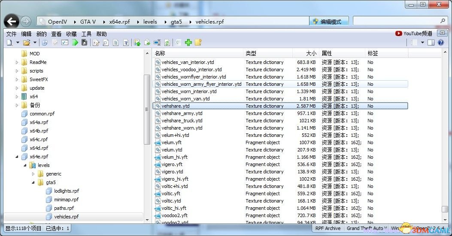Click x64e.rpf breadcrumb segment
The height and width of the screenshot is (236, 452).
[x=120, y=21]
